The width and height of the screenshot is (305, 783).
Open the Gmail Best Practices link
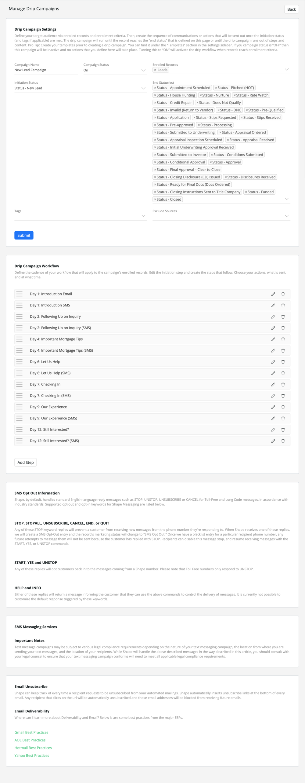point(31,732)
